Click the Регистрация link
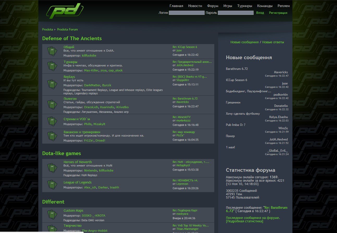This screenshot has height=233, width=337. point(278,13)
